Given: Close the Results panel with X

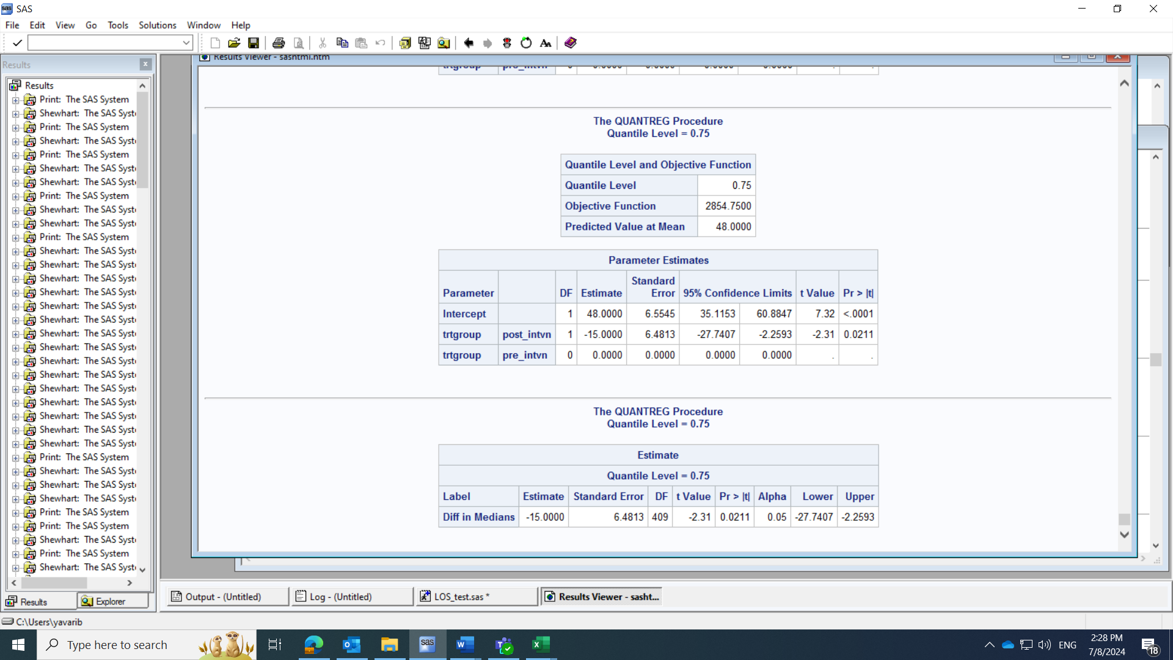Looking at the screenshot, I should pos(145,64).
